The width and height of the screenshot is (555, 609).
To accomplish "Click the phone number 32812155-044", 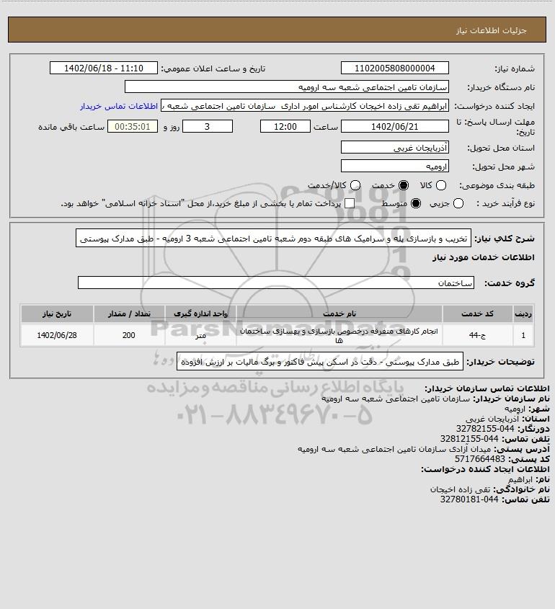I will click(469, 439).
